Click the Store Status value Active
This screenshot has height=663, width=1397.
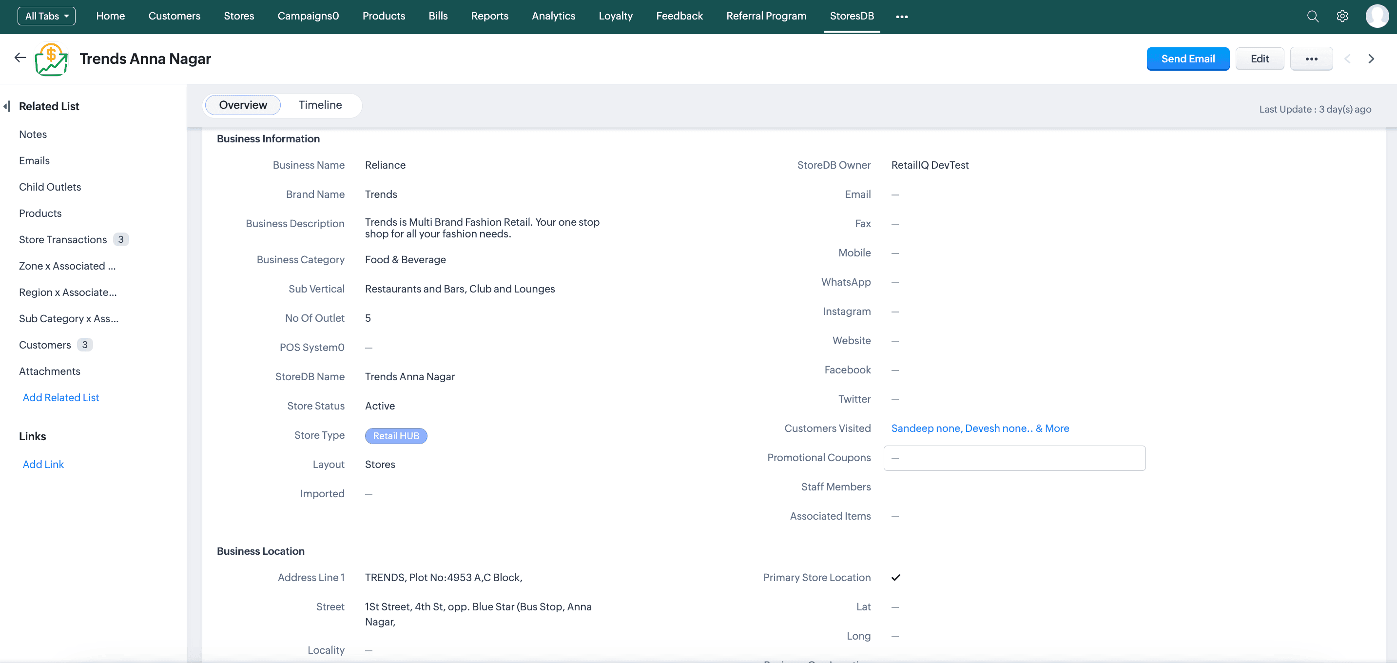(x=380, y=406)
